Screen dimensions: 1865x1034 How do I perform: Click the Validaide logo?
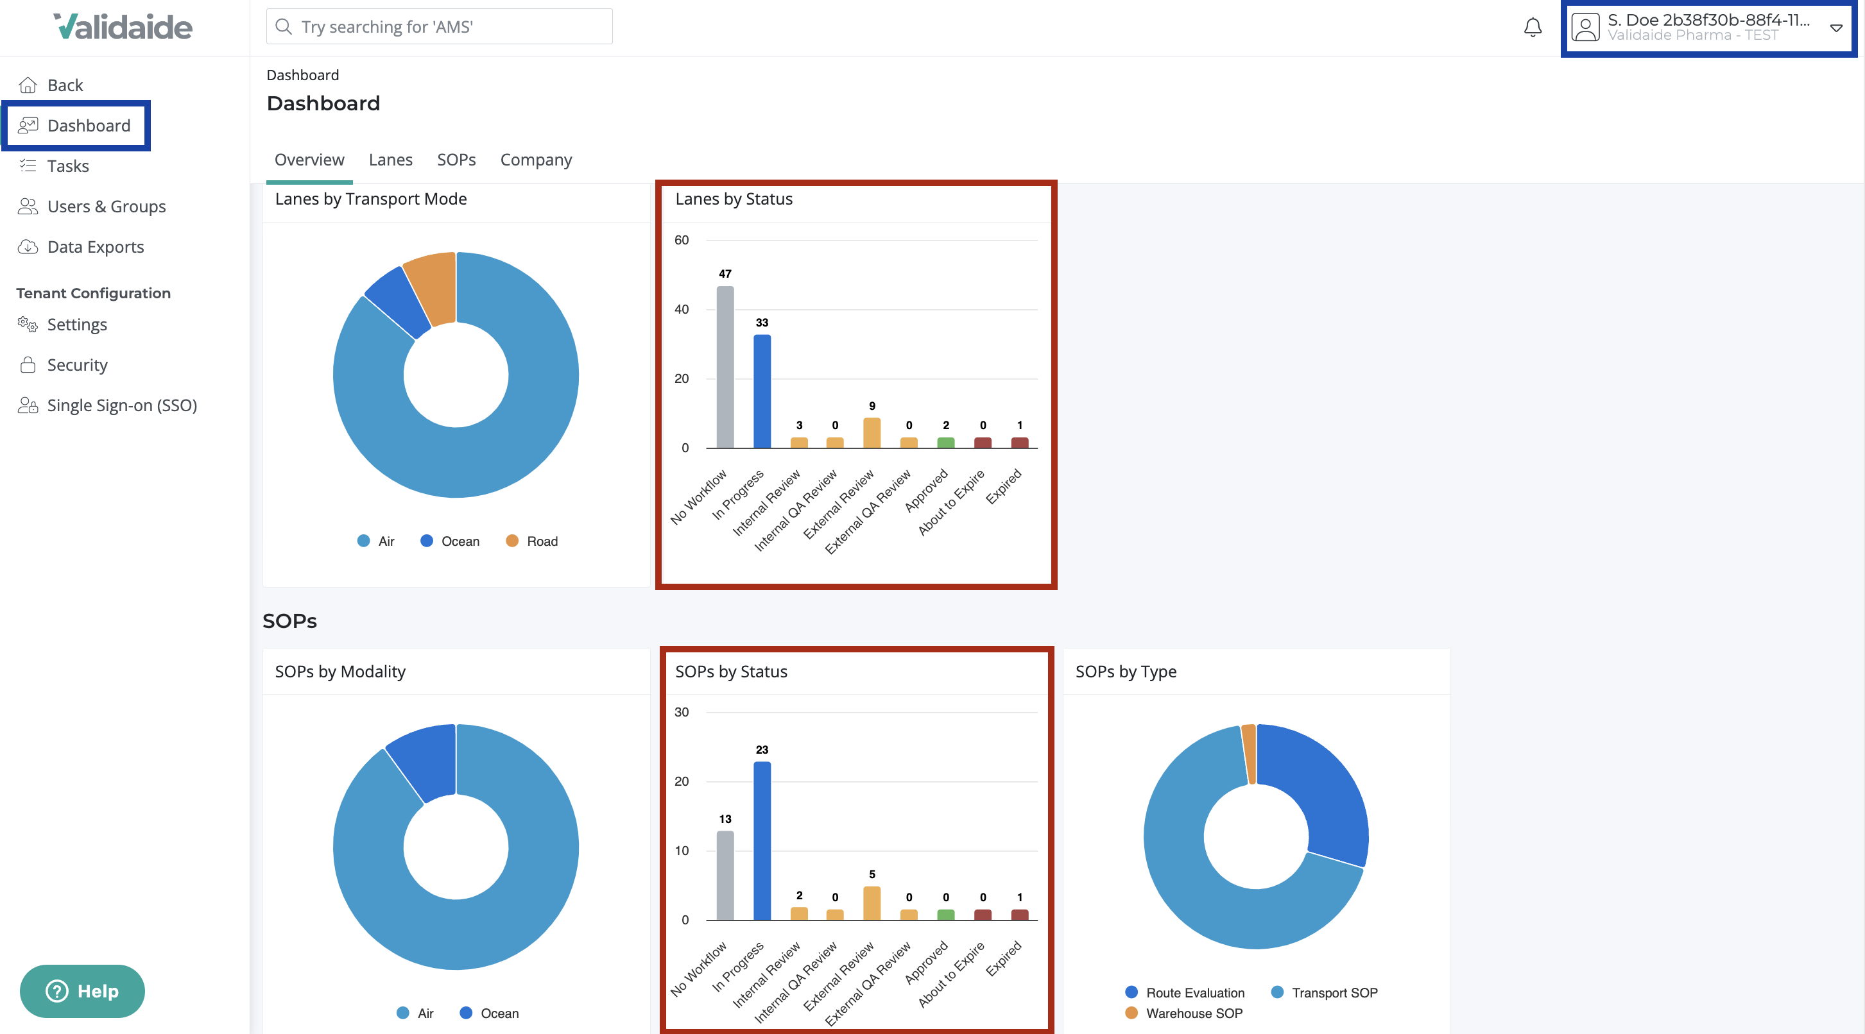pos(123,27)
